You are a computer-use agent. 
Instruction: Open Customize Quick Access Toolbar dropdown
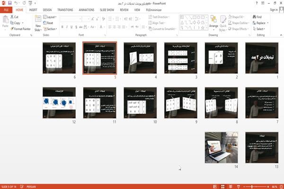click(35, 3)
